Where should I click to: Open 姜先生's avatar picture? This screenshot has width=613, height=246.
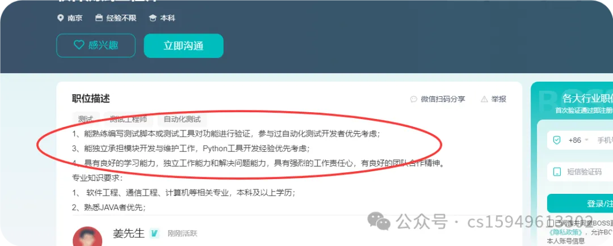[87, 236]
